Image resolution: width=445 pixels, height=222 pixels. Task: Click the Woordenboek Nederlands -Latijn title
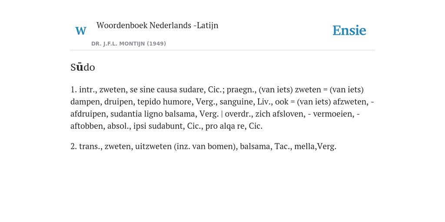[157, 25]
